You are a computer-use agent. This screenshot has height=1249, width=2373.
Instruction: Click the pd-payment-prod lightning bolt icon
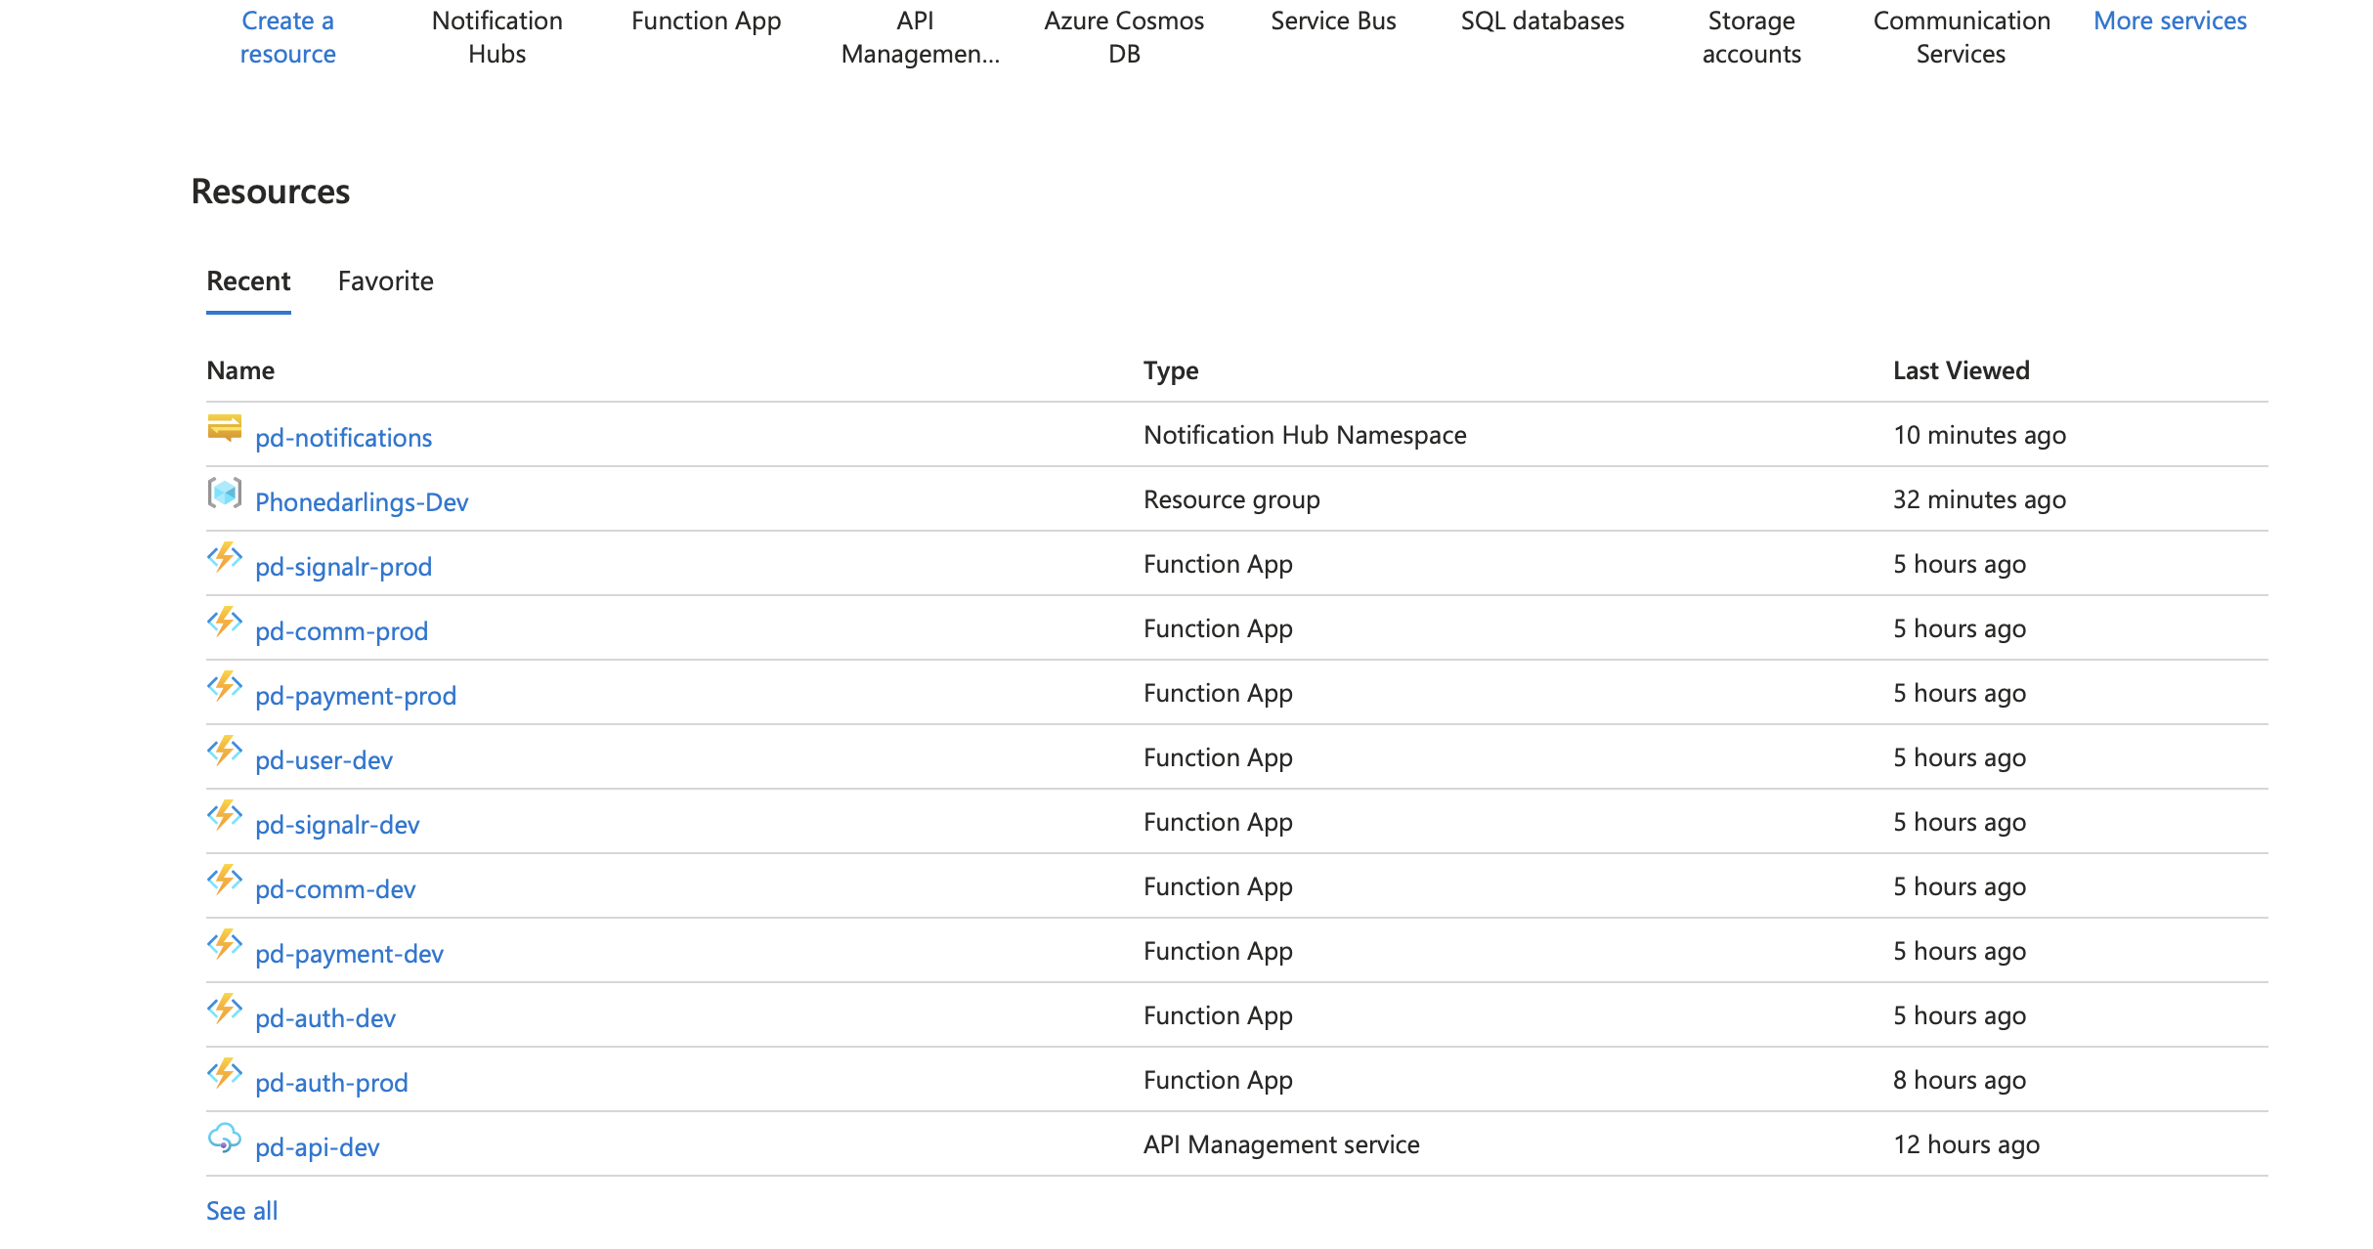tap(224, 687)
